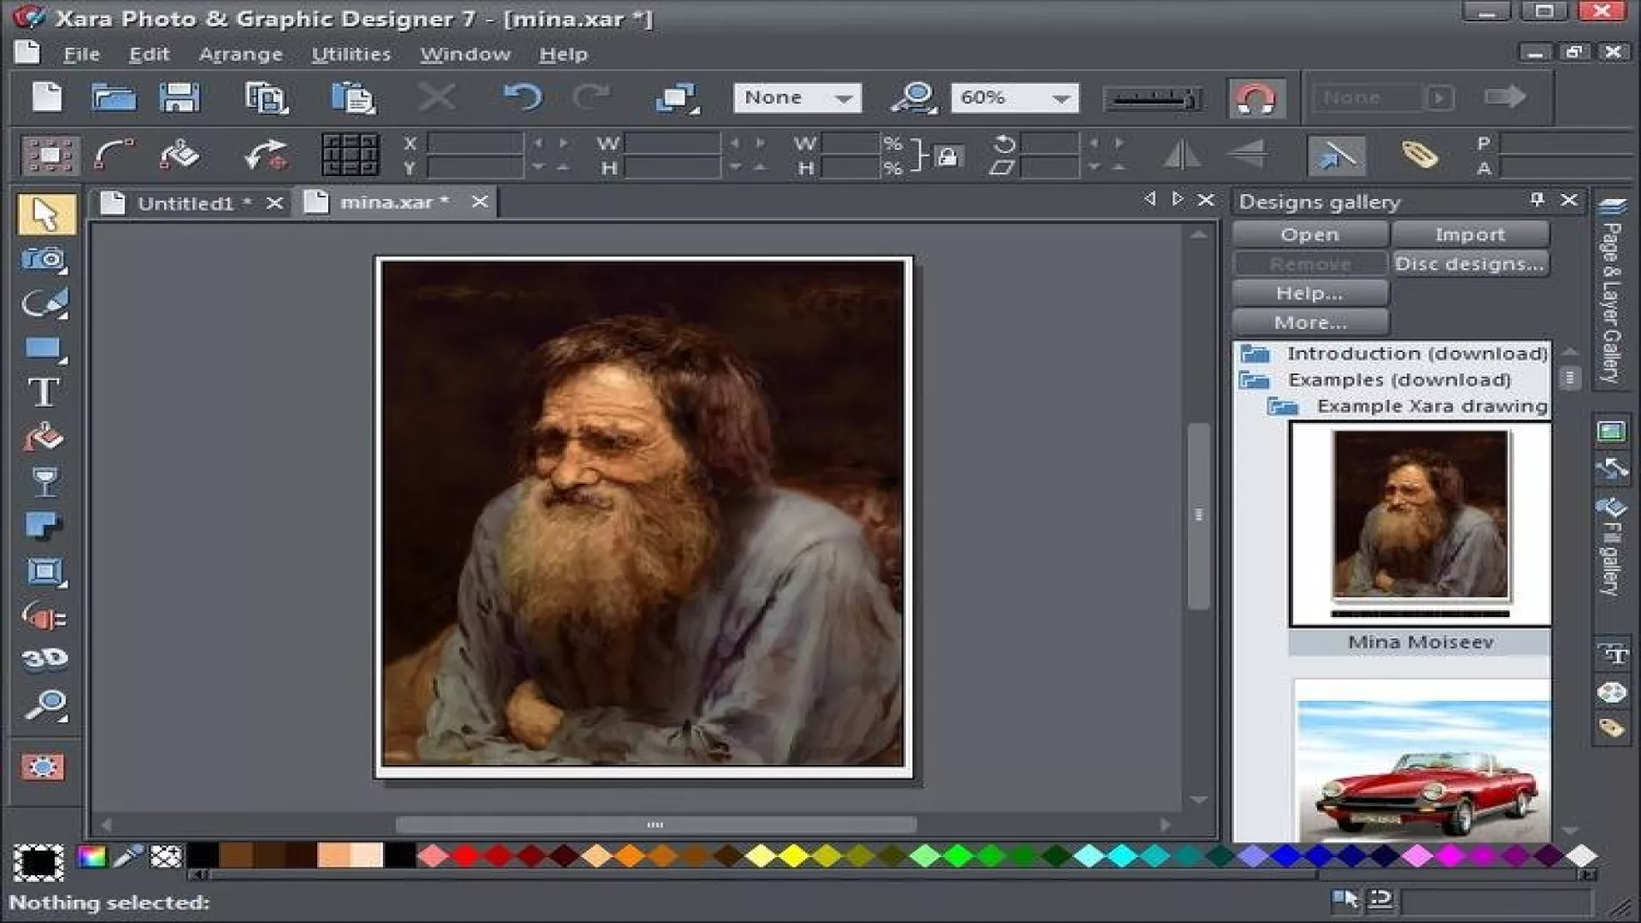Toggle magnetic snap red magnet button
This screenshot has height=923, width=1641.
[x=1256, y=98]
